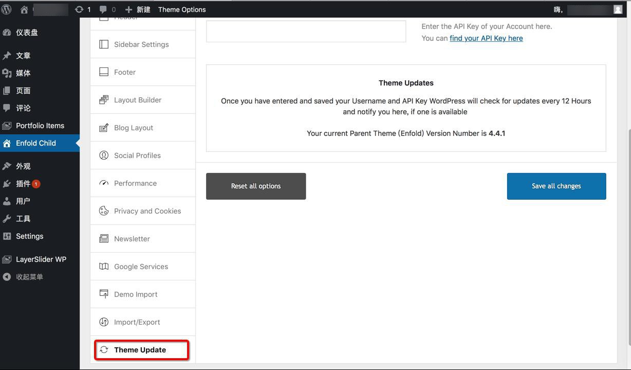Screen dimensions: 631x370
Task: Click the collapse menu arrow icon
Action: tap(7, 277)
